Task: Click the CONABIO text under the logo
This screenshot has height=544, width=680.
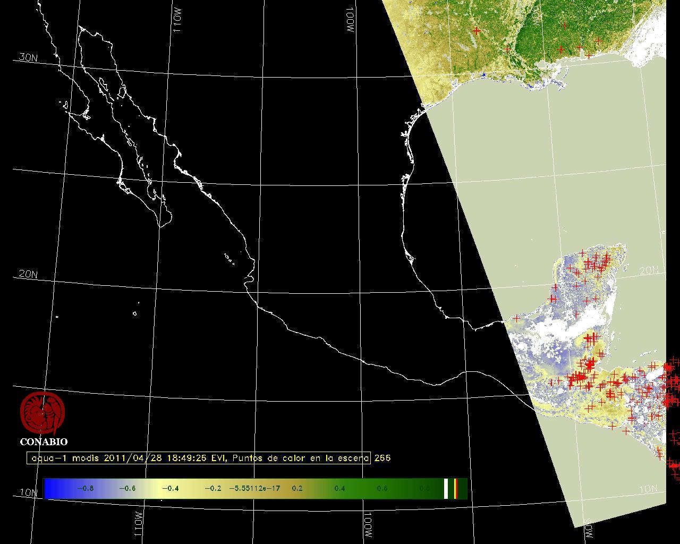Action: tap(44, 442)
